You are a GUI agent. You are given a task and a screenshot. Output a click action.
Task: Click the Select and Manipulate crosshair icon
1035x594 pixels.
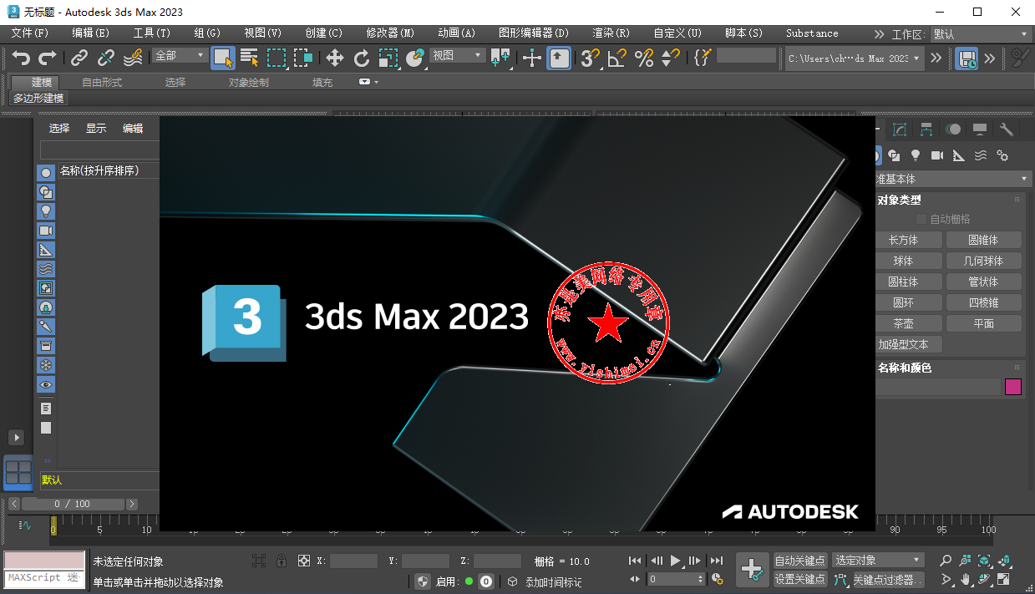532,58
